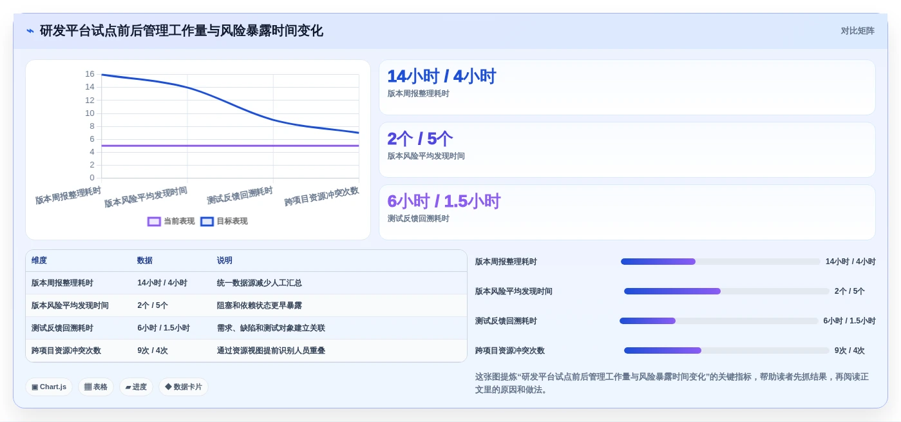Click the blue 目标表现 legend swatch

point(207,221)
